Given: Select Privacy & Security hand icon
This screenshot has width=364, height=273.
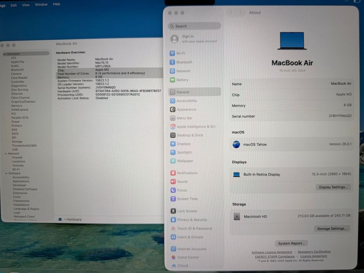Looking at the screenshot, I should [x=173, y=220].
